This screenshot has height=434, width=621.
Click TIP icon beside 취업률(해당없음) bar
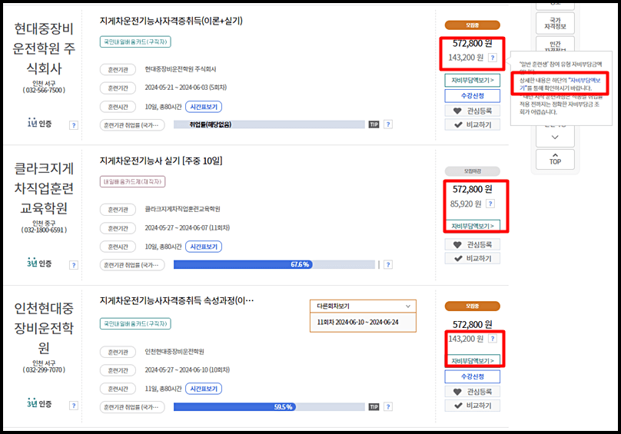pos(374,124)
